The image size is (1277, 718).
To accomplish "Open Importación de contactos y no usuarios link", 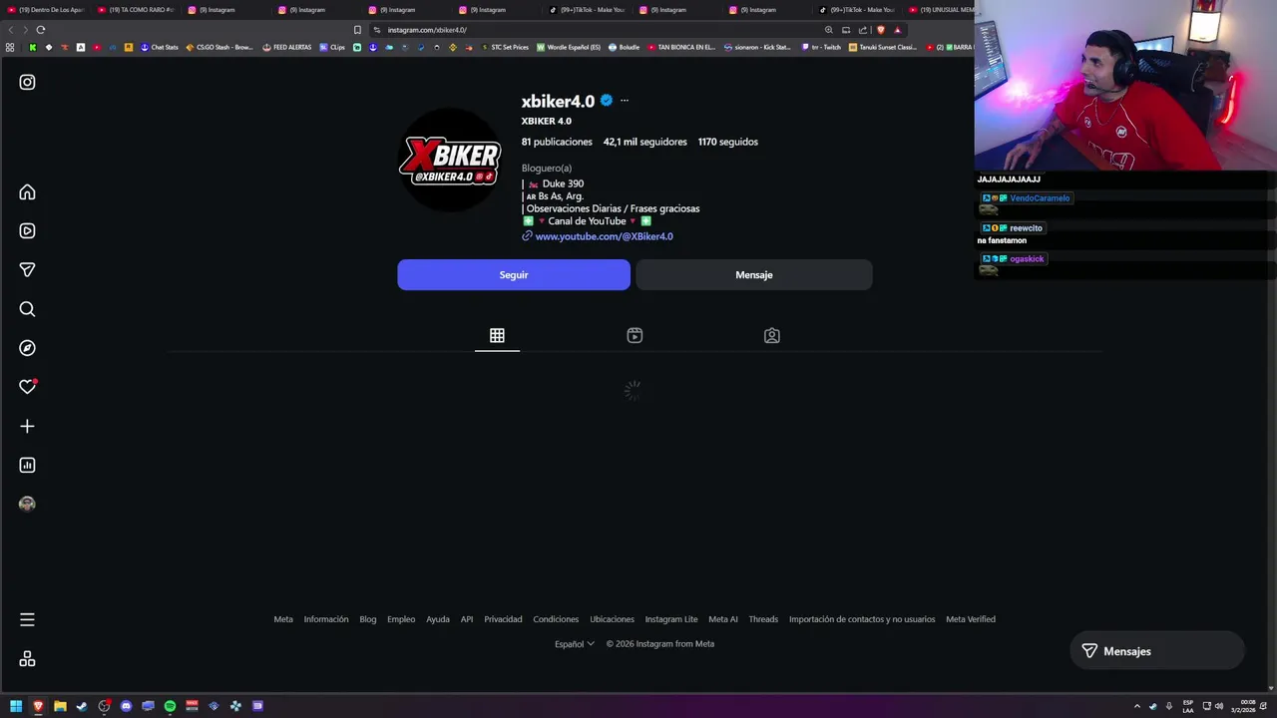I will click(x=862, y=619).
